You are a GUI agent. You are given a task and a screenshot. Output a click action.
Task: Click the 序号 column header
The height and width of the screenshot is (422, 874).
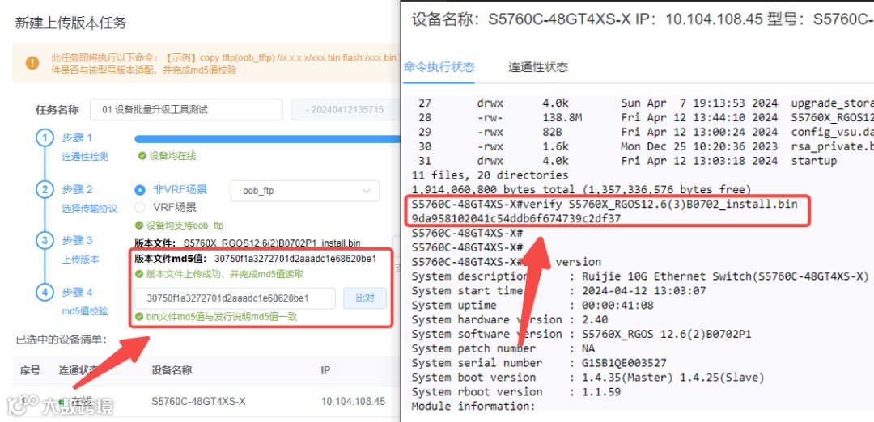coord(30,370)
